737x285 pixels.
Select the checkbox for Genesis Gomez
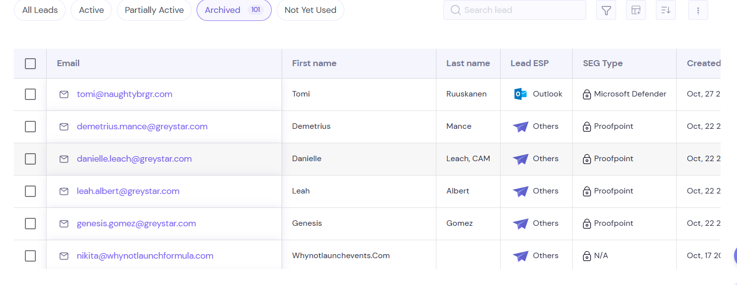pos(30,224)
